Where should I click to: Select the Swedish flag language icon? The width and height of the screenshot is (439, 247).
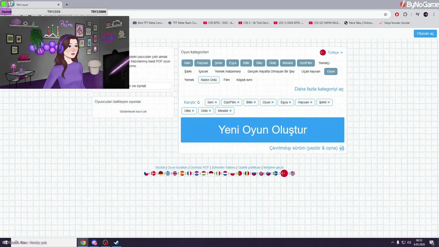(x=275, y=174)
